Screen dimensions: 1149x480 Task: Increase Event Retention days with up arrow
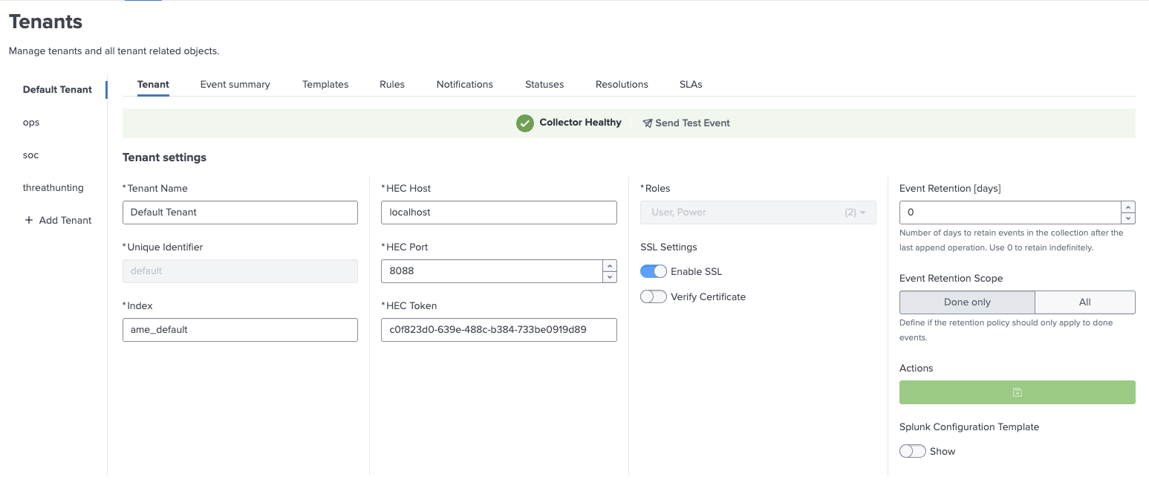pyautogui.click(x=1128, y=208)
